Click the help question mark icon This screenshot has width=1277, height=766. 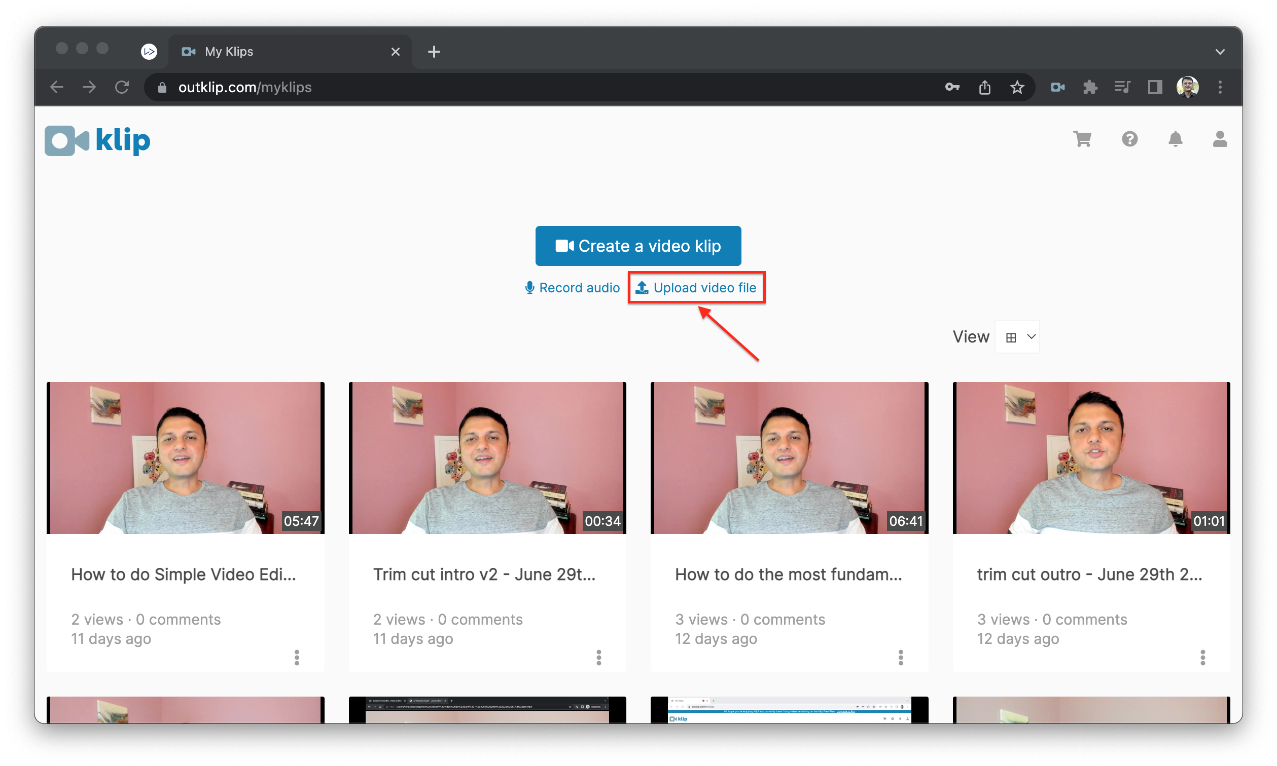(x=1129, y=139)
